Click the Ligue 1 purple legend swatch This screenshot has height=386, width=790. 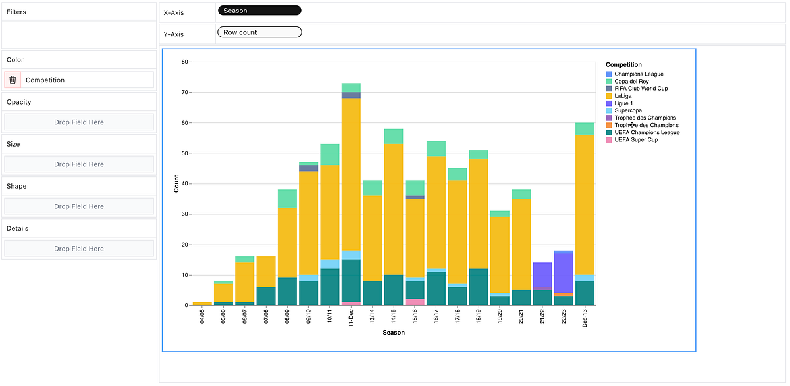[x=609, y=103]
